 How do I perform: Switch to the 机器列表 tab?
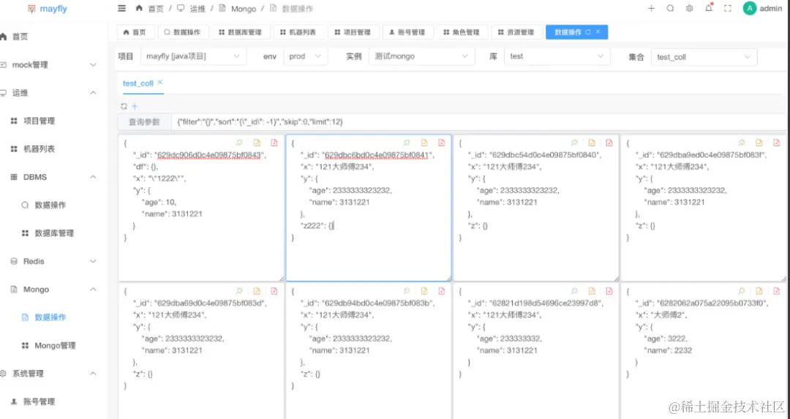point(298,32)
